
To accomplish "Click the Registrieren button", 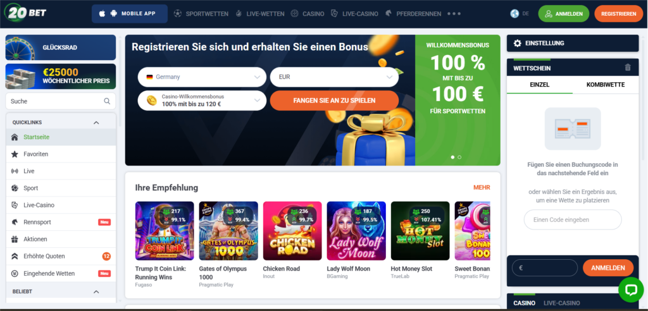I will (x=619, y=14).
